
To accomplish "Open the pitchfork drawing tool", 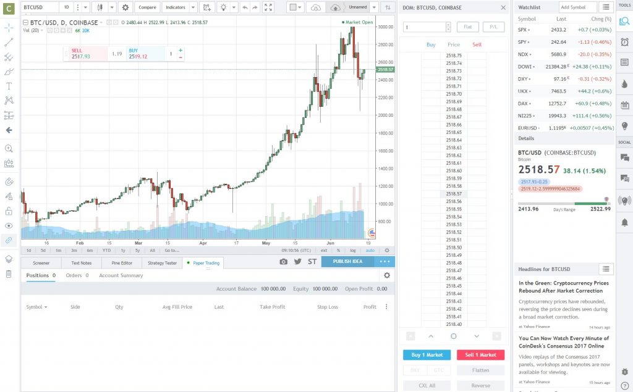I will [x=9, y=57].
